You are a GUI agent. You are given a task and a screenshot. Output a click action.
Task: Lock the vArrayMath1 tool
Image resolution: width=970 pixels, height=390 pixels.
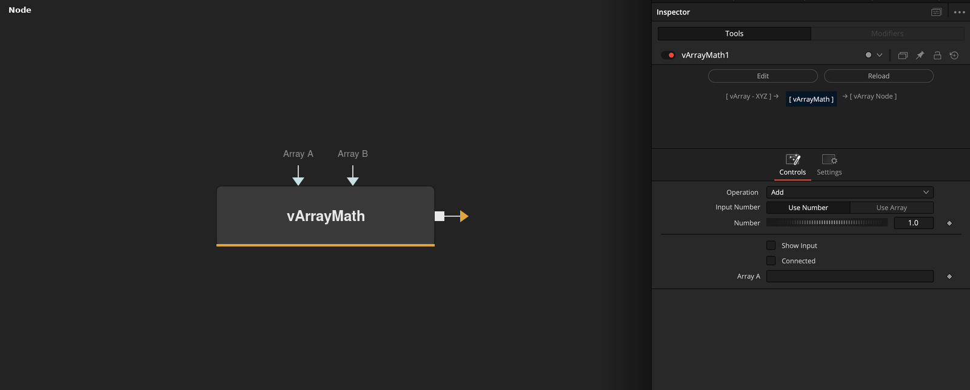click(937, 55)
